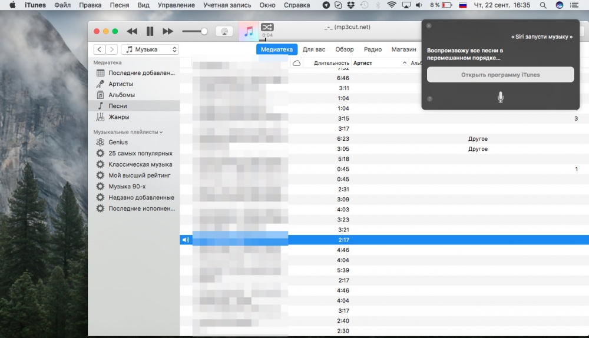
Task: Open the 25 самых популярных playlist
Action: click(x=134, y=153)
